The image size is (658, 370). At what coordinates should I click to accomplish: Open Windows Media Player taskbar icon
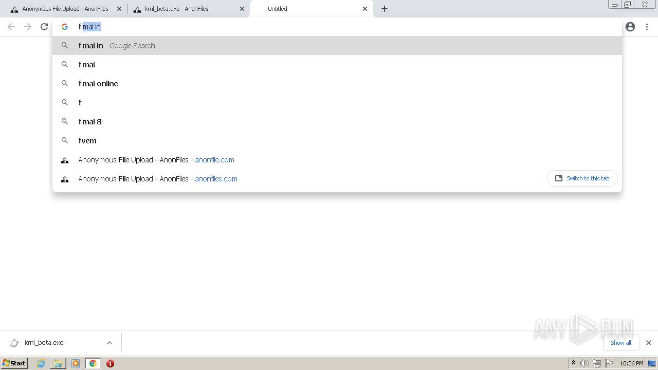point(76,363)
